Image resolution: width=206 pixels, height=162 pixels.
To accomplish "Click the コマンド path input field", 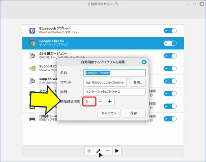I will (105, 82).
